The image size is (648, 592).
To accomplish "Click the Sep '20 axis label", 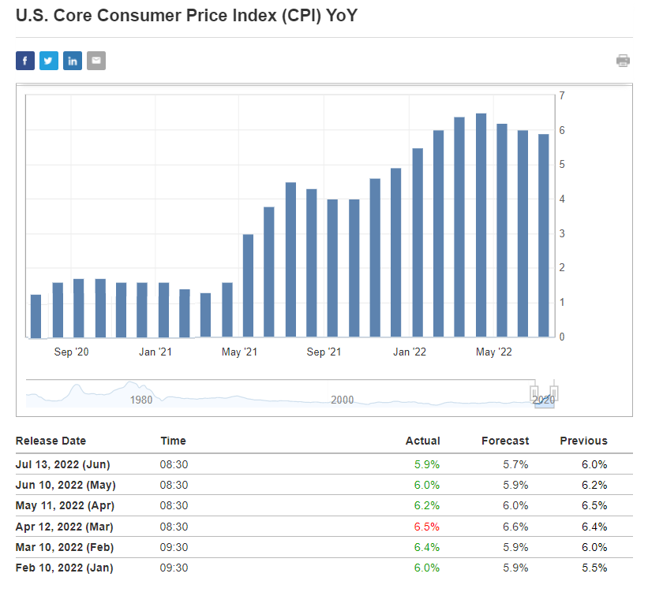I will click(x=72, y=352).
